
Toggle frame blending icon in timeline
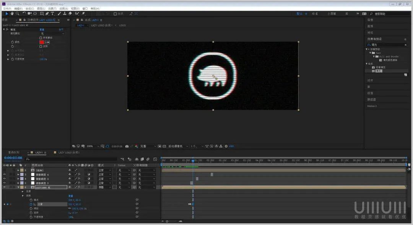click(x=142, y=159)
